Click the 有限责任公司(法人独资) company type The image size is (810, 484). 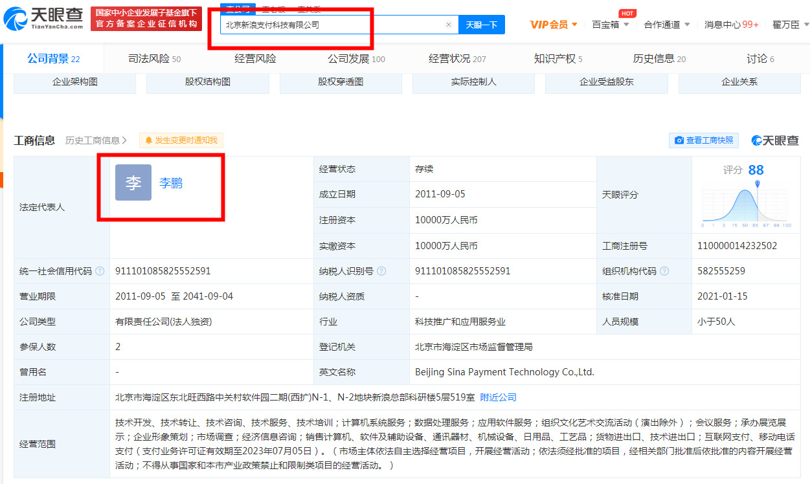[164, 322]
